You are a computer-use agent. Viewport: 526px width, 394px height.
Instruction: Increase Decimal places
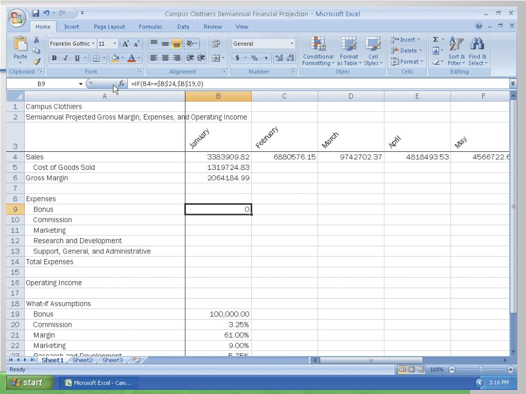click(x=279, y=58)
